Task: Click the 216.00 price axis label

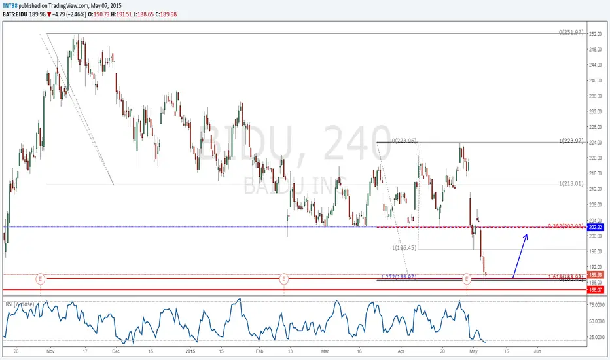Action: 596,173
